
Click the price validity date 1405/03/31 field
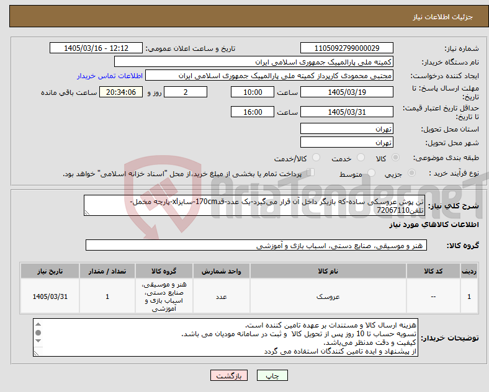tap(346, 112)
